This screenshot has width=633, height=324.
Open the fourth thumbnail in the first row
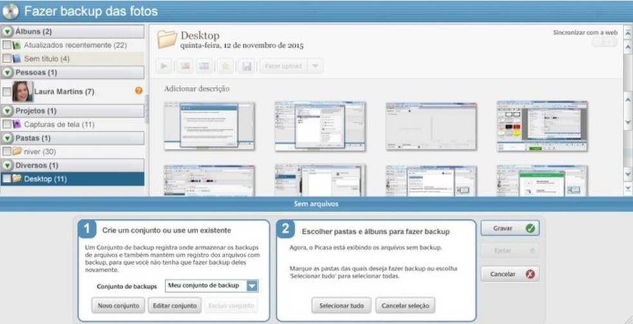point(542,126)
